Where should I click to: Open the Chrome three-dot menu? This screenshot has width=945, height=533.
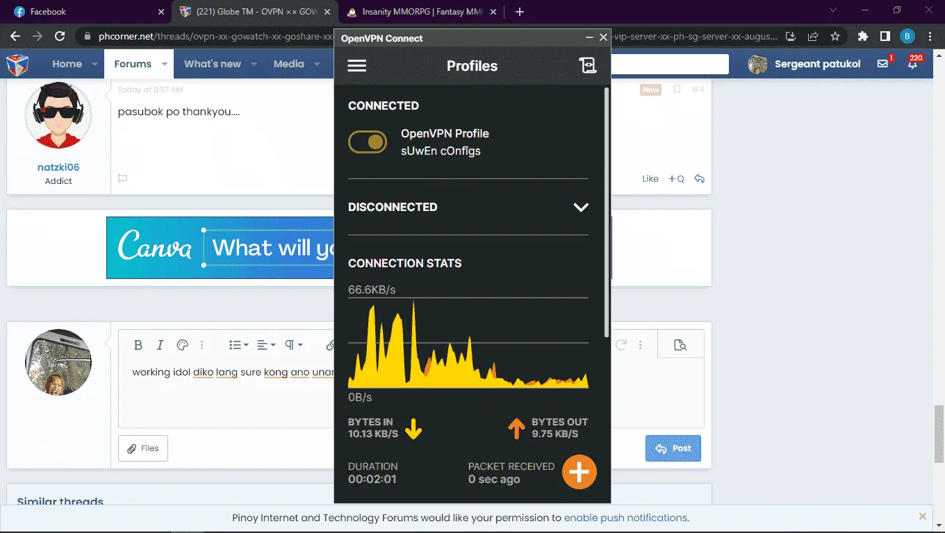(x=930, y=36)
